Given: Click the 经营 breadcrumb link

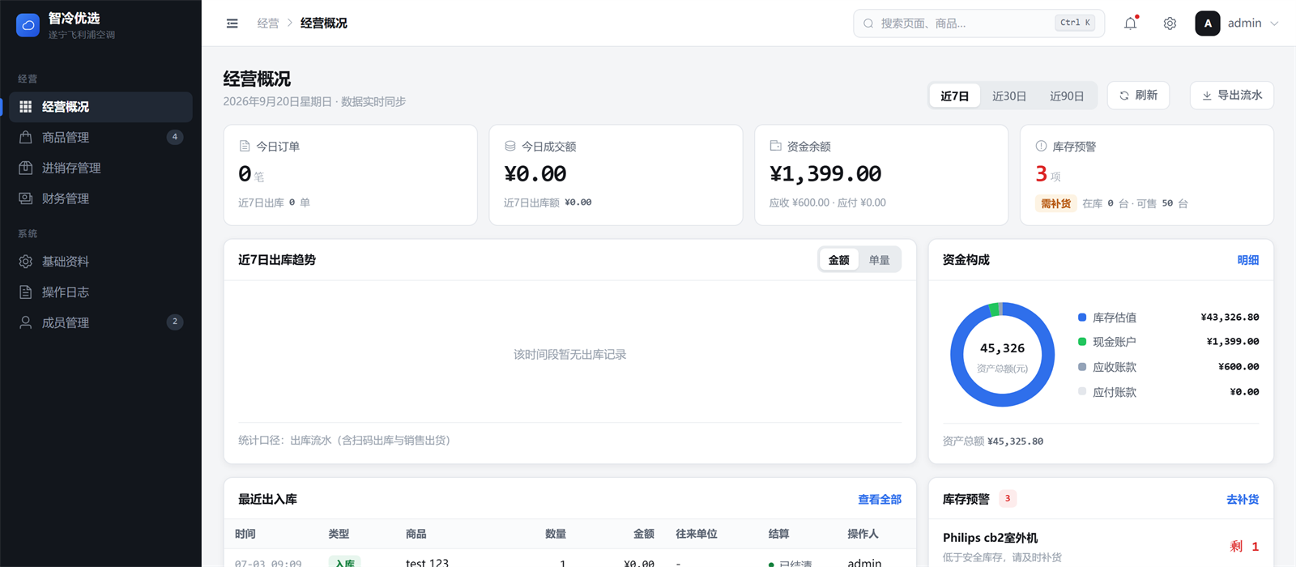Looking at the screenshot, I should (268, 23).
